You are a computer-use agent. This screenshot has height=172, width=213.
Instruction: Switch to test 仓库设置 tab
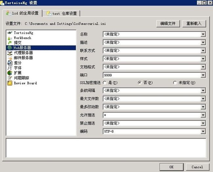click(62, 13)
